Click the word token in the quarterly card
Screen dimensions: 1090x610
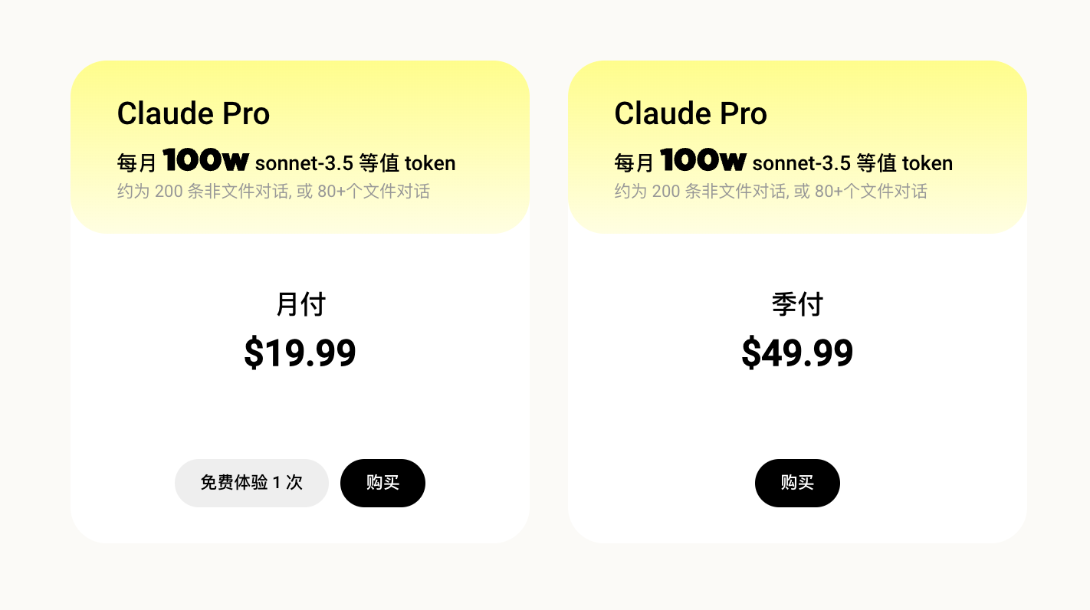point(927,163)
